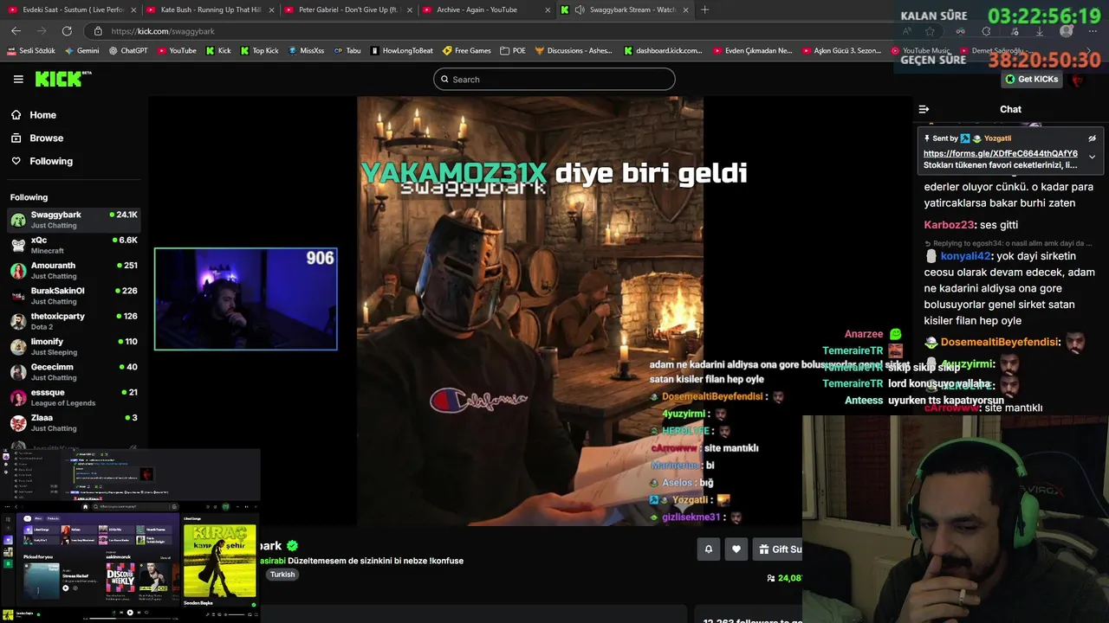Open the forms.gle link in the pinned message
The width and height of the screenshot is (1109, 623).
pos(1000,153)
